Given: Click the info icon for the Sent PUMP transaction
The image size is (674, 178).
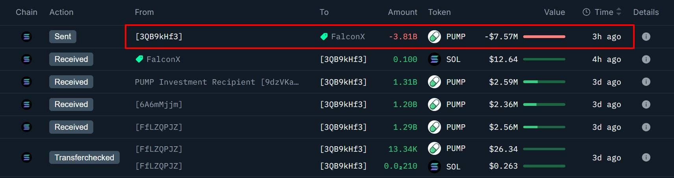Looking at the screenshot, I should point(646,36).
